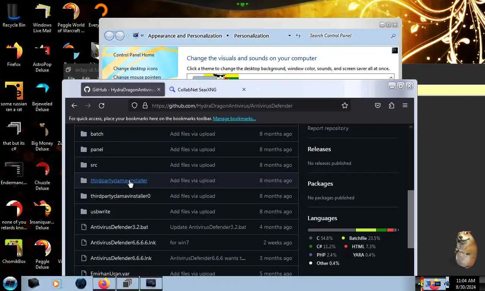Click Report repository on GitHub sidebar

point(328,128)
